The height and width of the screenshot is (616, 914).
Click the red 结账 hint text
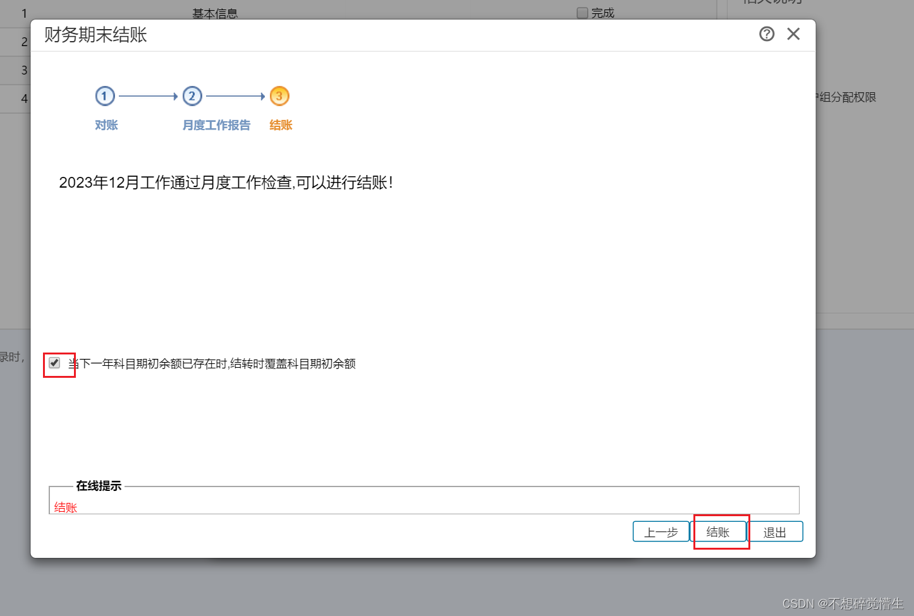point(66,507)
